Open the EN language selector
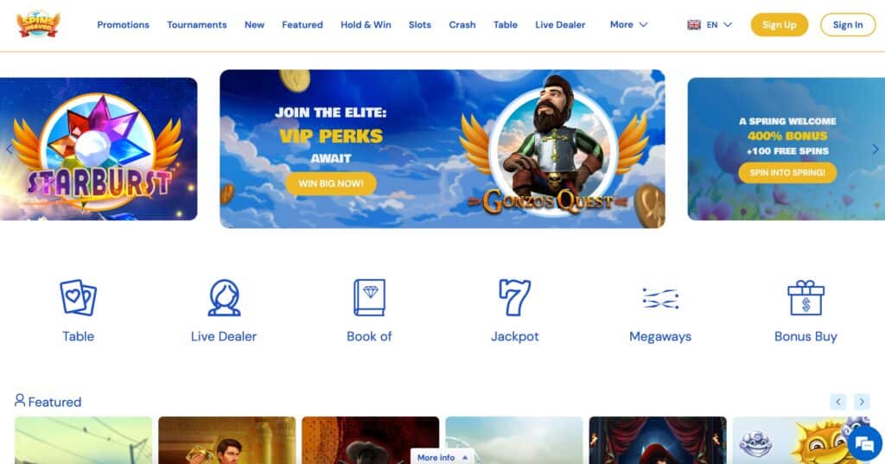Screen dimensions: 885x464 [x=710, y=25]
